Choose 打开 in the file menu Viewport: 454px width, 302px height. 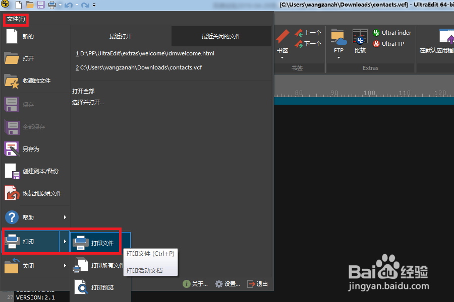click(x=35, y=58)
